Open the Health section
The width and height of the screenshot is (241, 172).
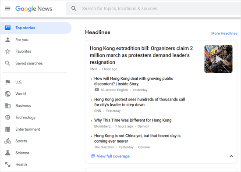click(21, 165)
